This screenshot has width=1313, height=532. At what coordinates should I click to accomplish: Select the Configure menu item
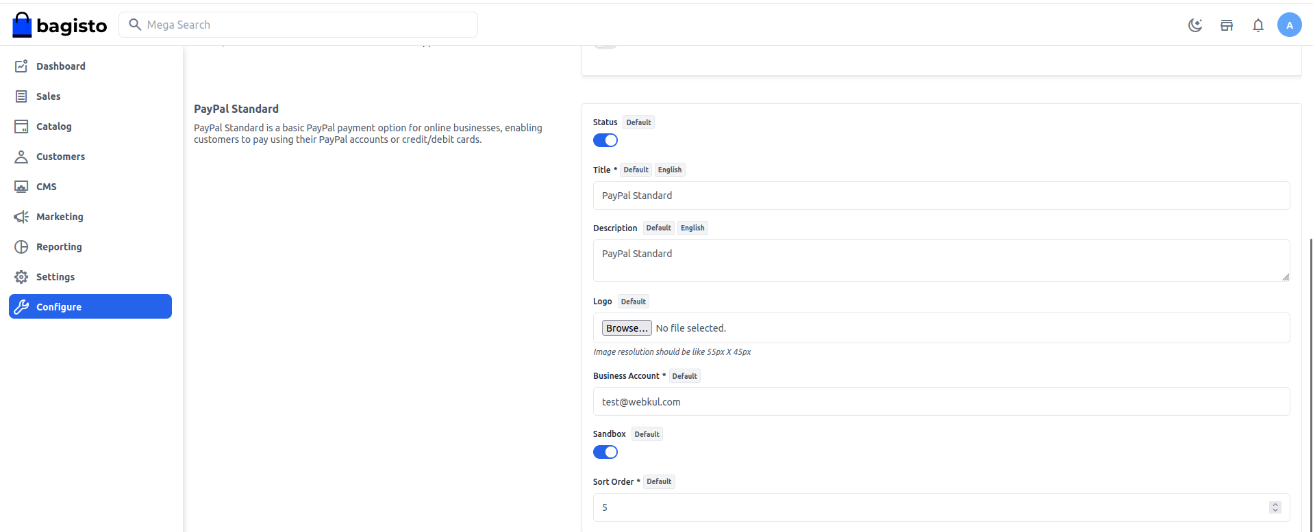click(90, 306)
